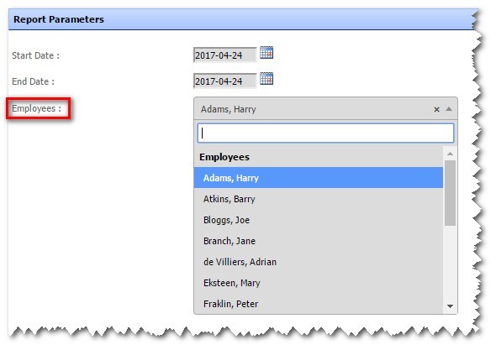Select Atkins, Barry from the list
Image resolution: width=496 pixels, height=350 pixels.
pyautogui.click(x=319, y=199)
